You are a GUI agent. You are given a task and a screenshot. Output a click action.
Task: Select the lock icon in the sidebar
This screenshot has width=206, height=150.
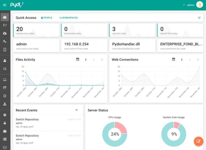click(5, 123)
